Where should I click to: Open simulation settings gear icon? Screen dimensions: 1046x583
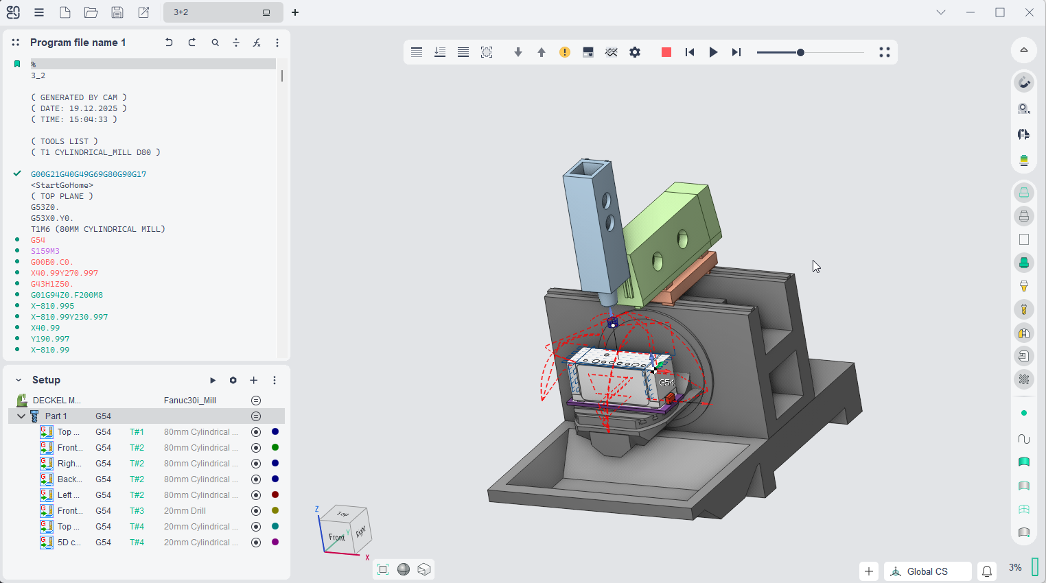635,52
